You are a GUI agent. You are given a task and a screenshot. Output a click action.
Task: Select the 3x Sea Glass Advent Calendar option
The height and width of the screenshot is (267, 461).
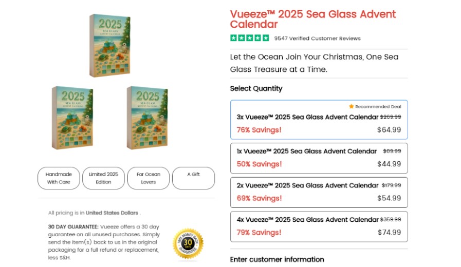pyautogui.click(x=319, y=120)
